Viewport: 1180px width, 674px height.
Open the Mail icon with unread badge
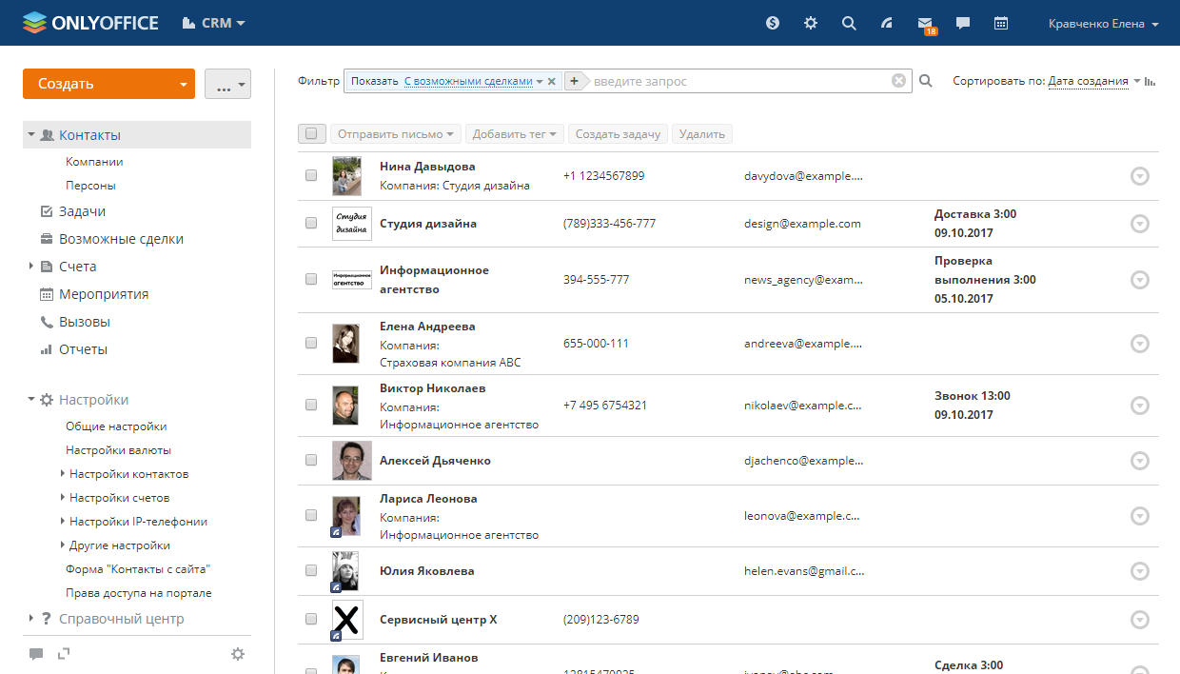point(925,23)
